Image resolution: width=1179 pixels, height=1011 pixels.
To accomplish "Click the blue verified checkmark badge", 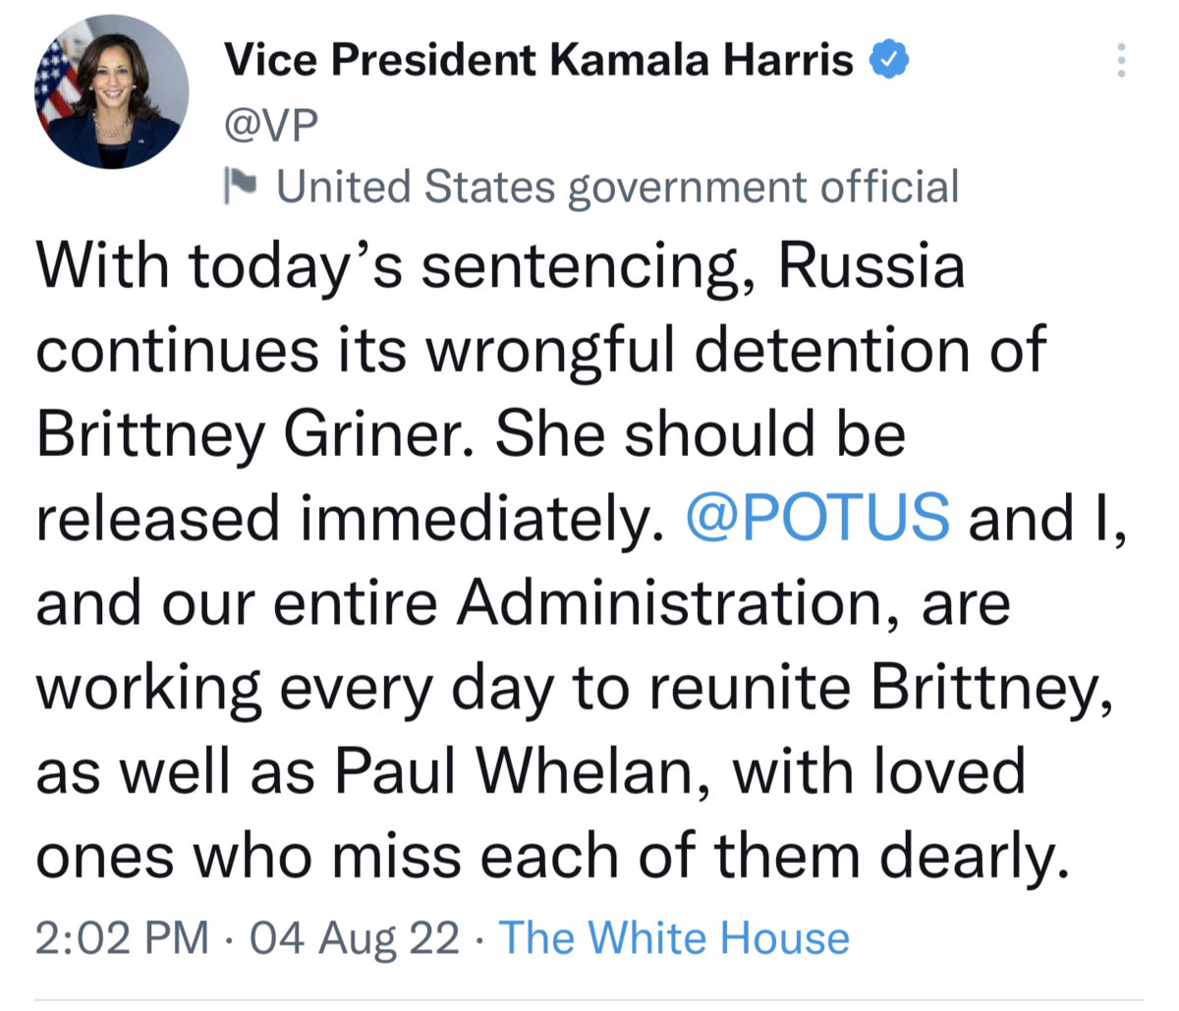I will coord(889,61).
